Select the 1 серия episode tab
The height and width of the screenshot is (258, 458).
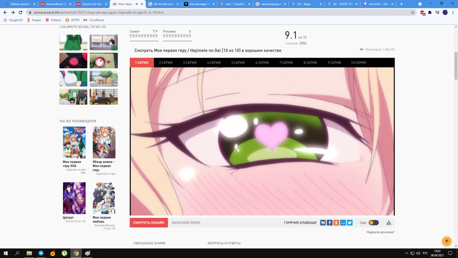pyautogui.click(x=142, y=63)
